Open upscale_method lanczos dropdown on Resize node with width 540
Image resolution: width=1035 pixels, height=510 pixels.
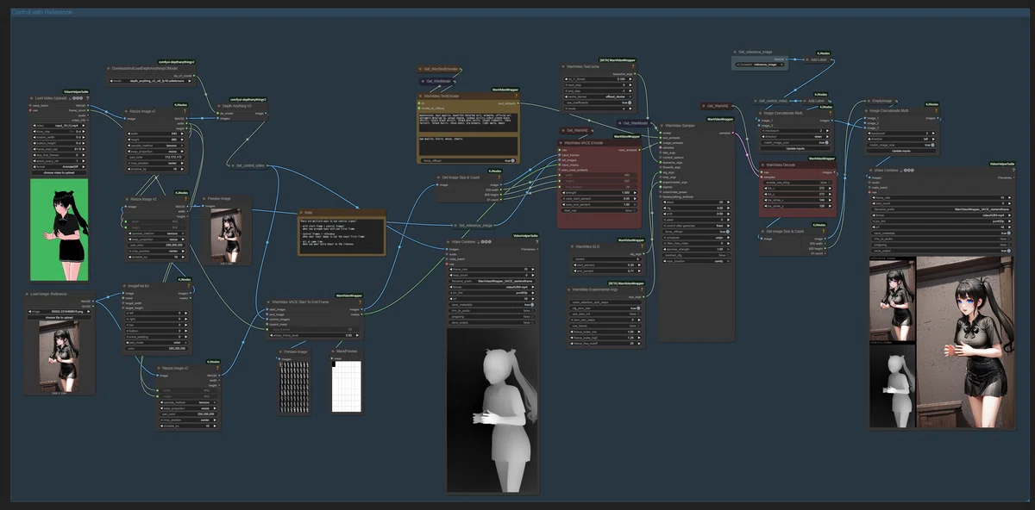pyautogui.click(x=155, y=146)
